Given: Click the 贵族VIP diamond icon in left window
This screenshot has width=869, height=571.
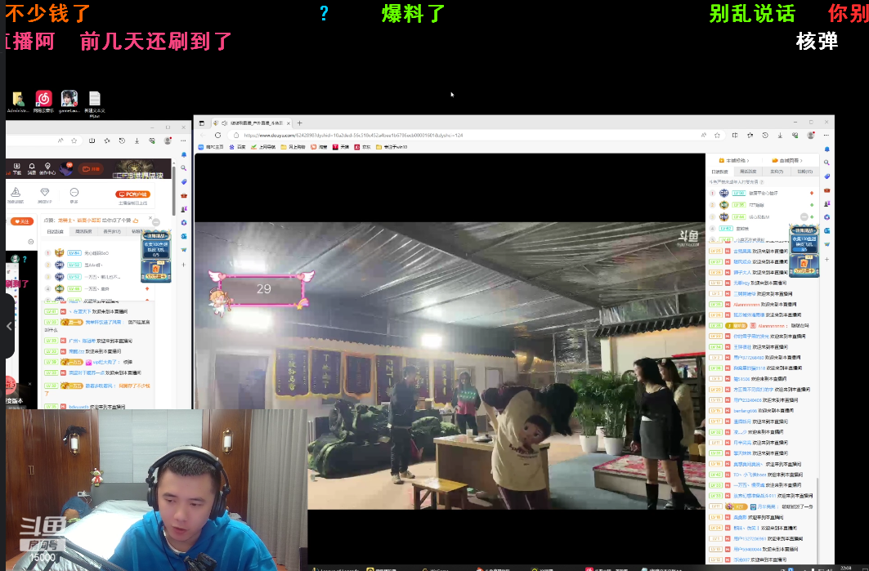Looking at the screenshot, I should pyautogui.click(x=45, y=195).
